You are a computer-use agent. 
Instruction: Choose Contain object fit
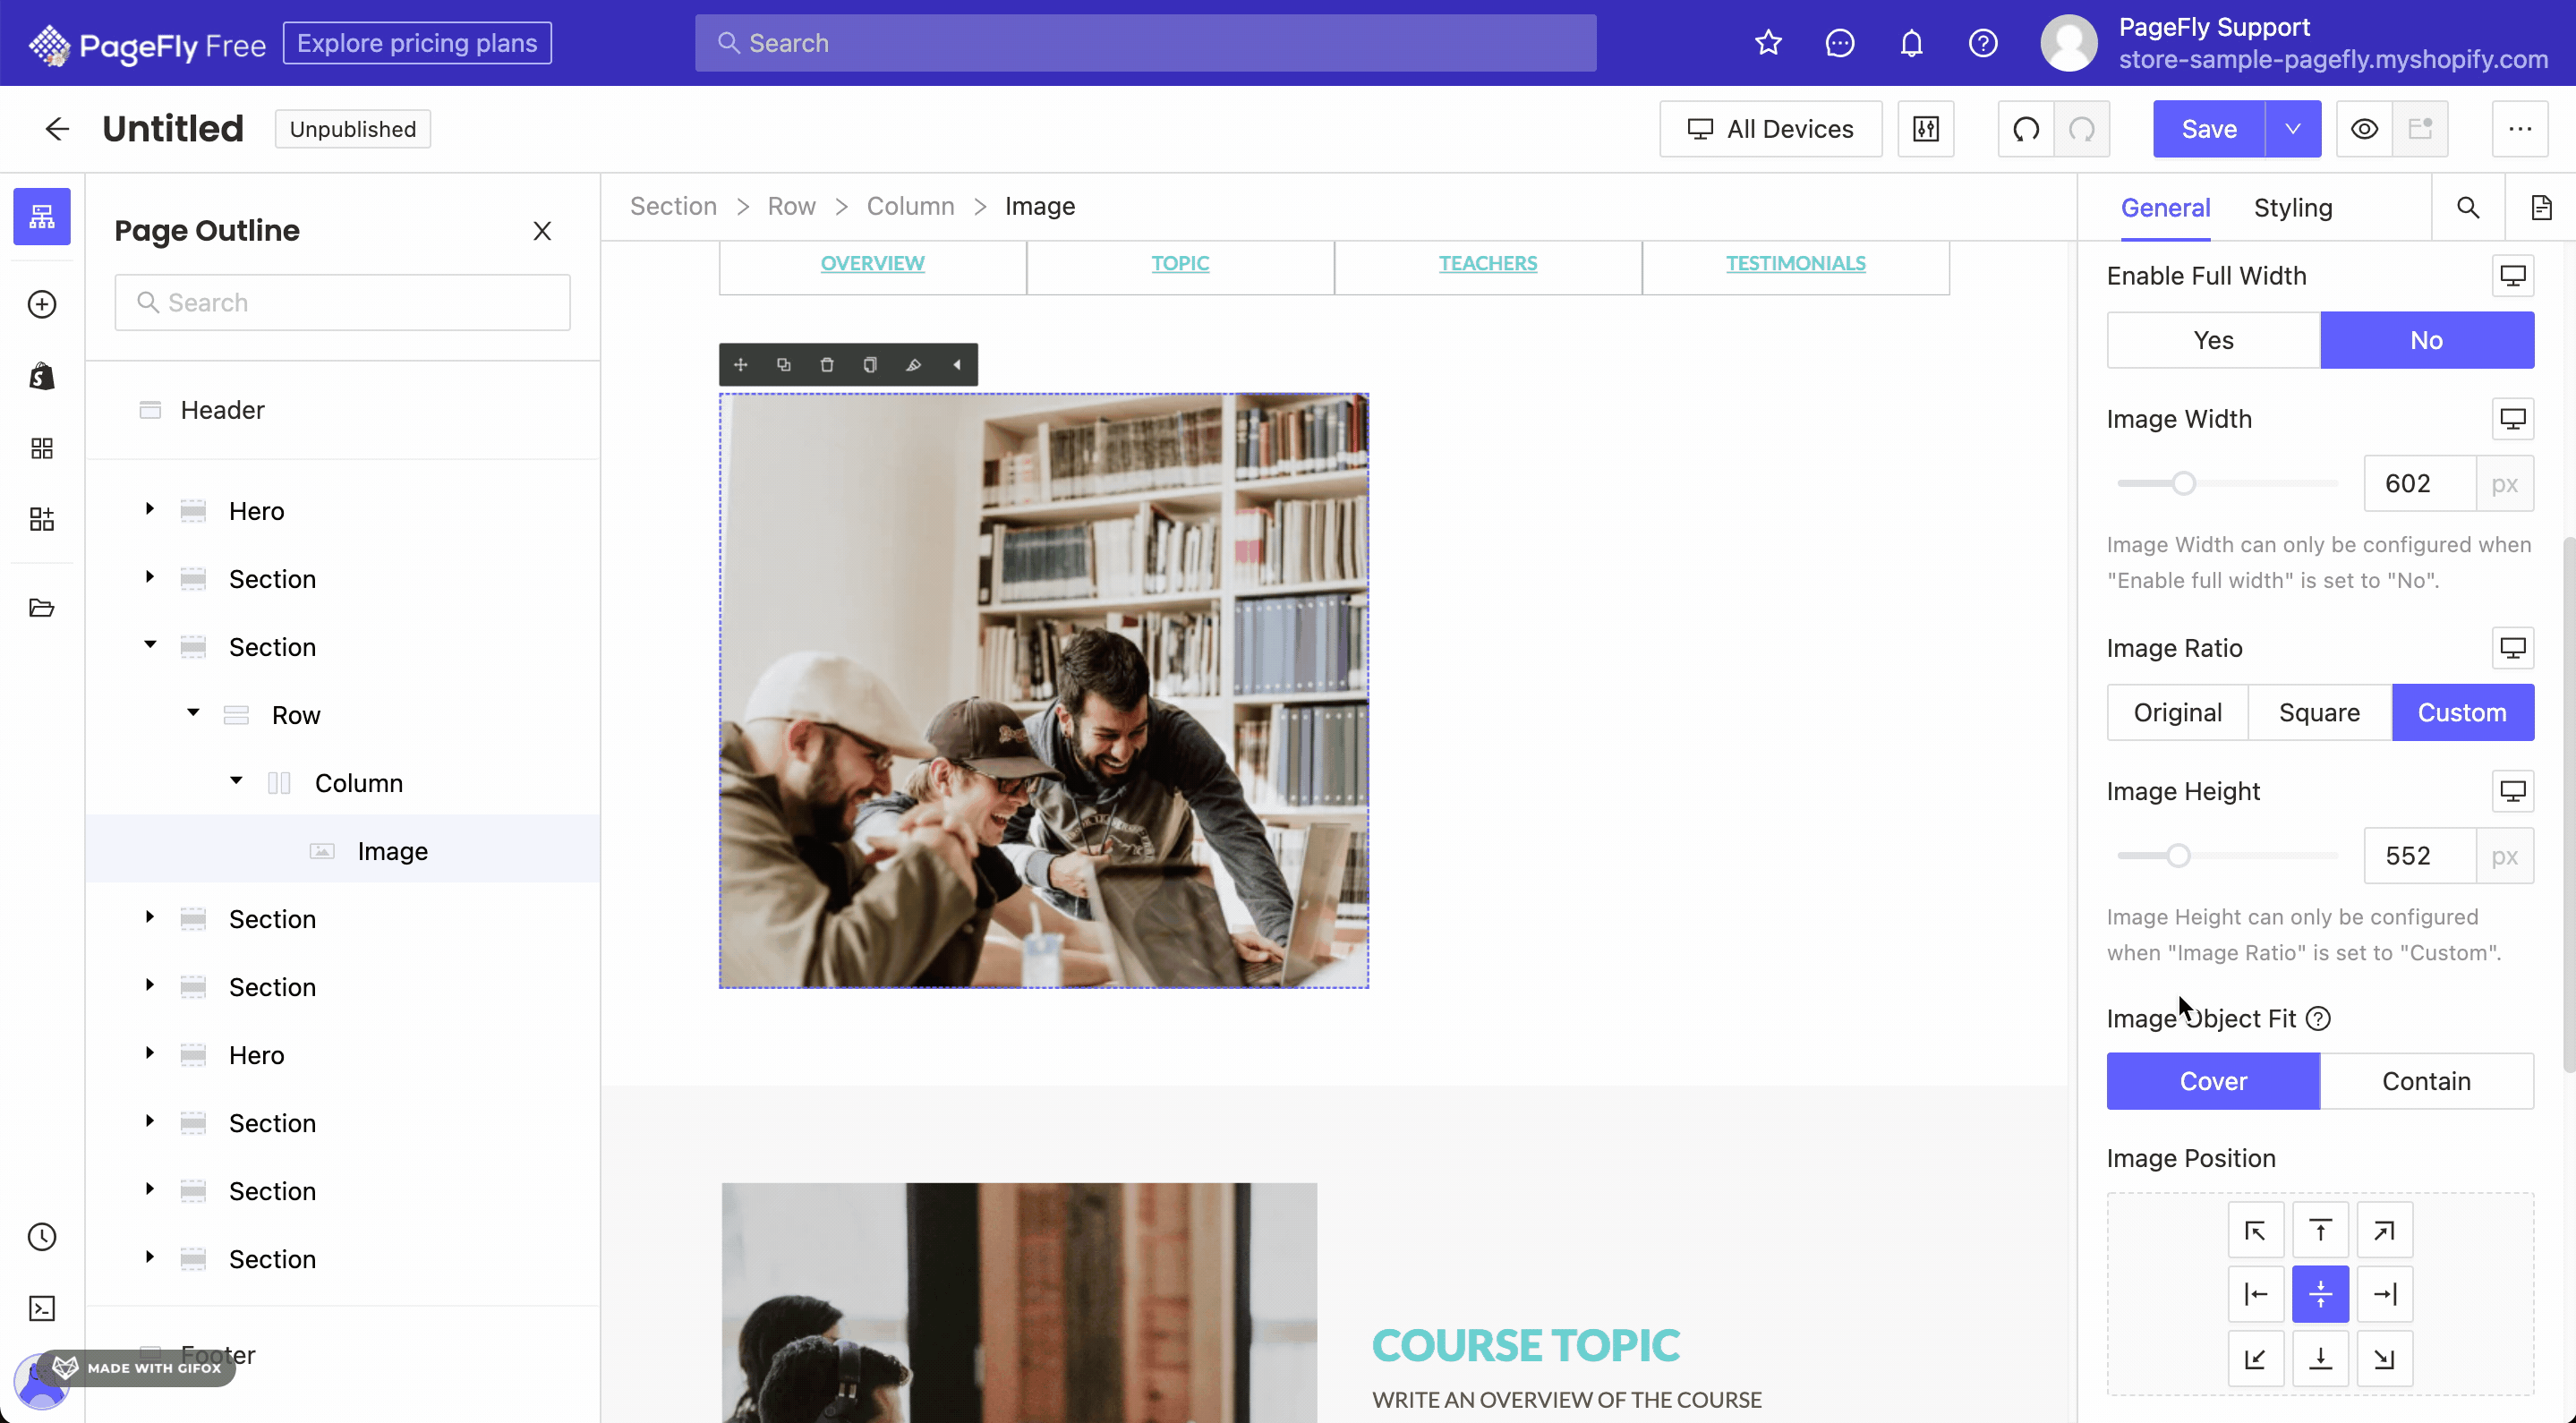pyautogui.click(x=2427, y=1081)
